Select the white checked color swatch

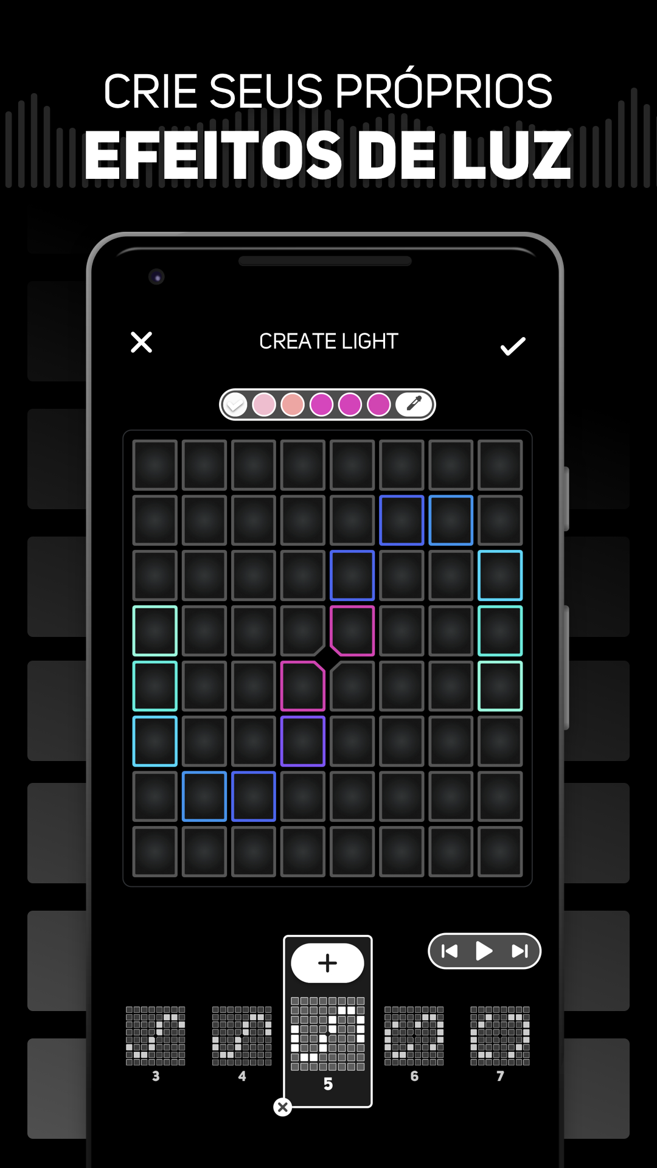pyautogui.click(x=235, y=404)
